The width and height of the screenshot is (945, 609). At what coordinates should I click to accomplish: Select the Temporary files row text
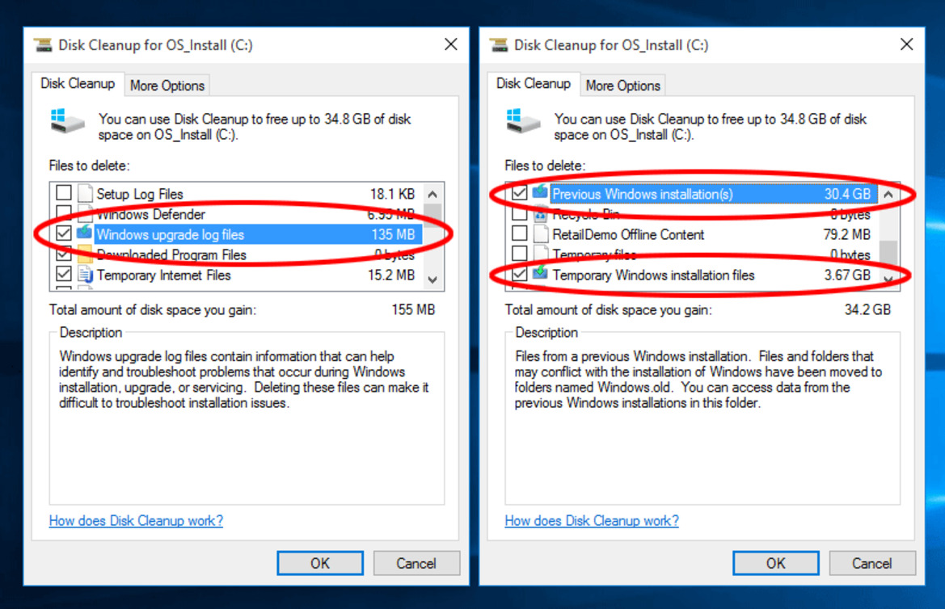[x=594, y=254]
